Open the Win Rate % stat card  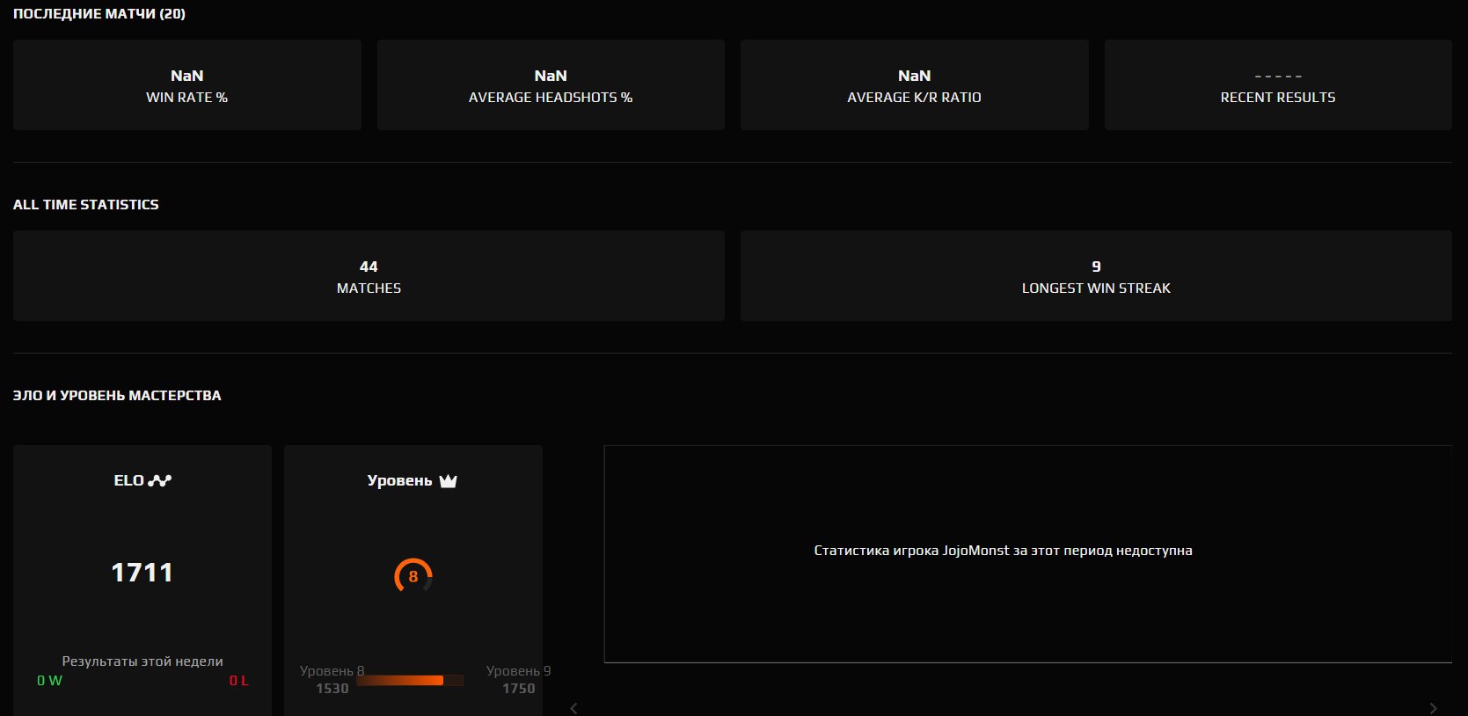pos(186,85)
